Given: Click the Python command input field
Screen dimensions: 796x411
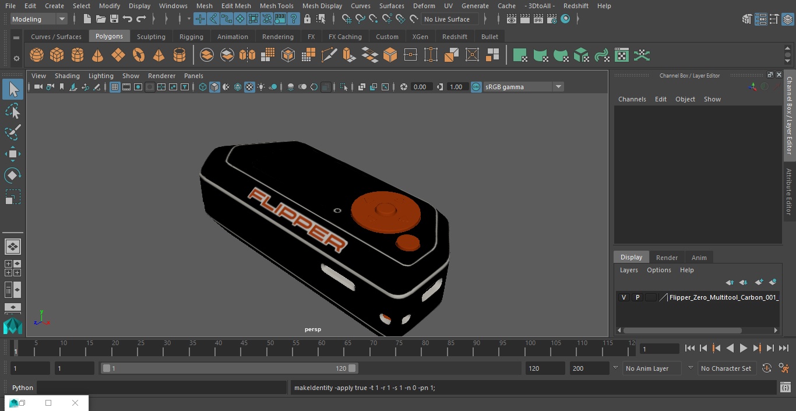Looking at the screenshot, I should tap(163, 388).
